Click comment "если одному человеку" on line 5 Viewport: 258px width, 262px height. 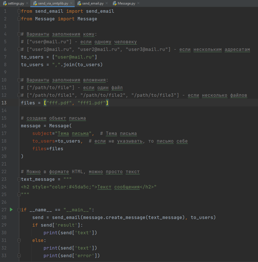[108, 42]
